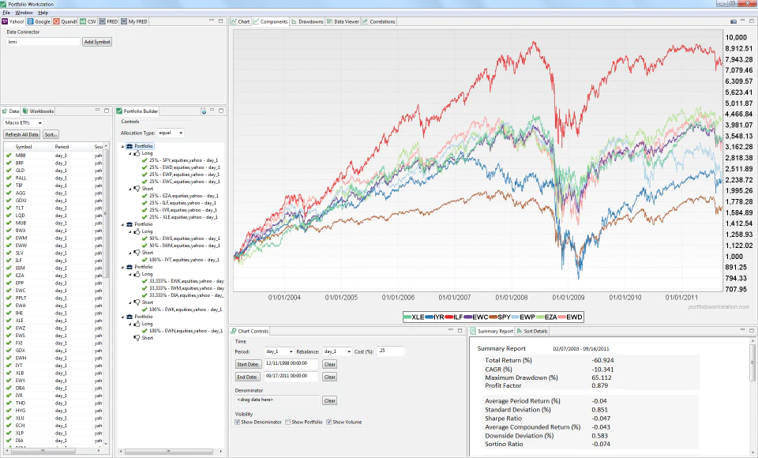Image resolution: width=758 pixels, height=458 pixels.
Task: Click the Workbooks tab book icon
Action: tap(25, 111)
